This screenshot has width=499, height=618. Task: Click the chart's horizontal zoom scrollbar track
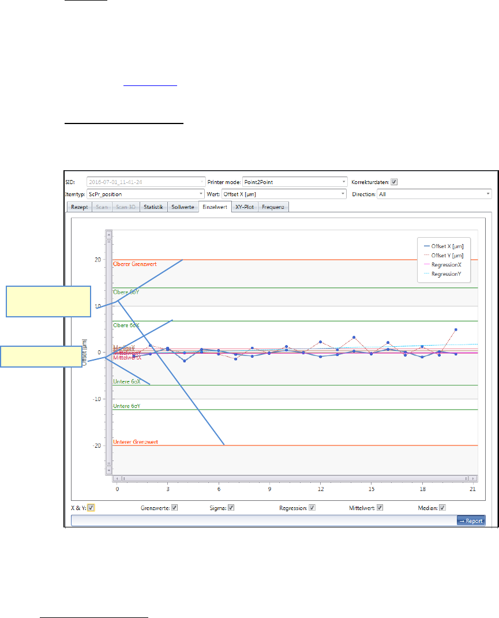pos(295,478)
